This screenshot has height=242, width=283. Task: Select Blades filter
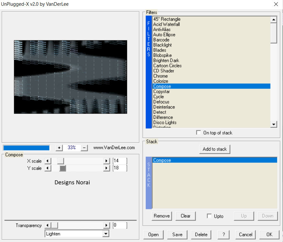tap(211, 50)
